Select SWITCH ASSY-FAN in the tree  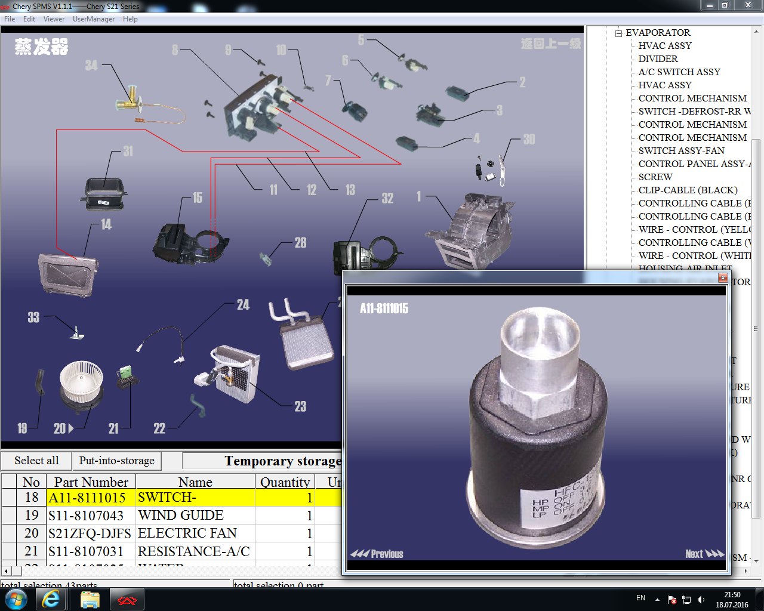[681, 151]
